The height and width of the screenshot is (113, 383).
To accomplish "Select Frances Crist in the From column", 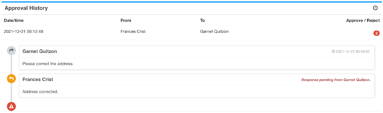I will click(x=133, y=31).
